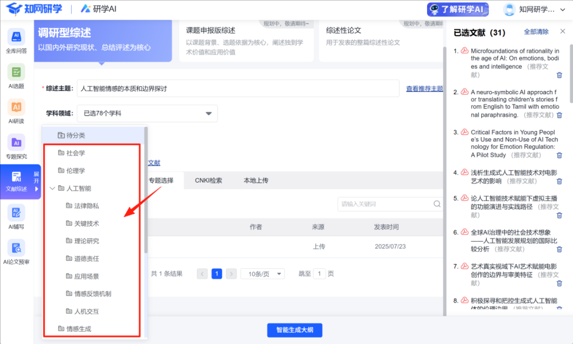The width and height of the screenshot is (573, 344).
Task: Open the AI研读 sidebar tool
Action: 16,112
